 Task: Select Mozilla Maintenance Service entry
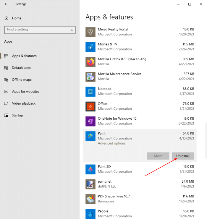[140, 77]
